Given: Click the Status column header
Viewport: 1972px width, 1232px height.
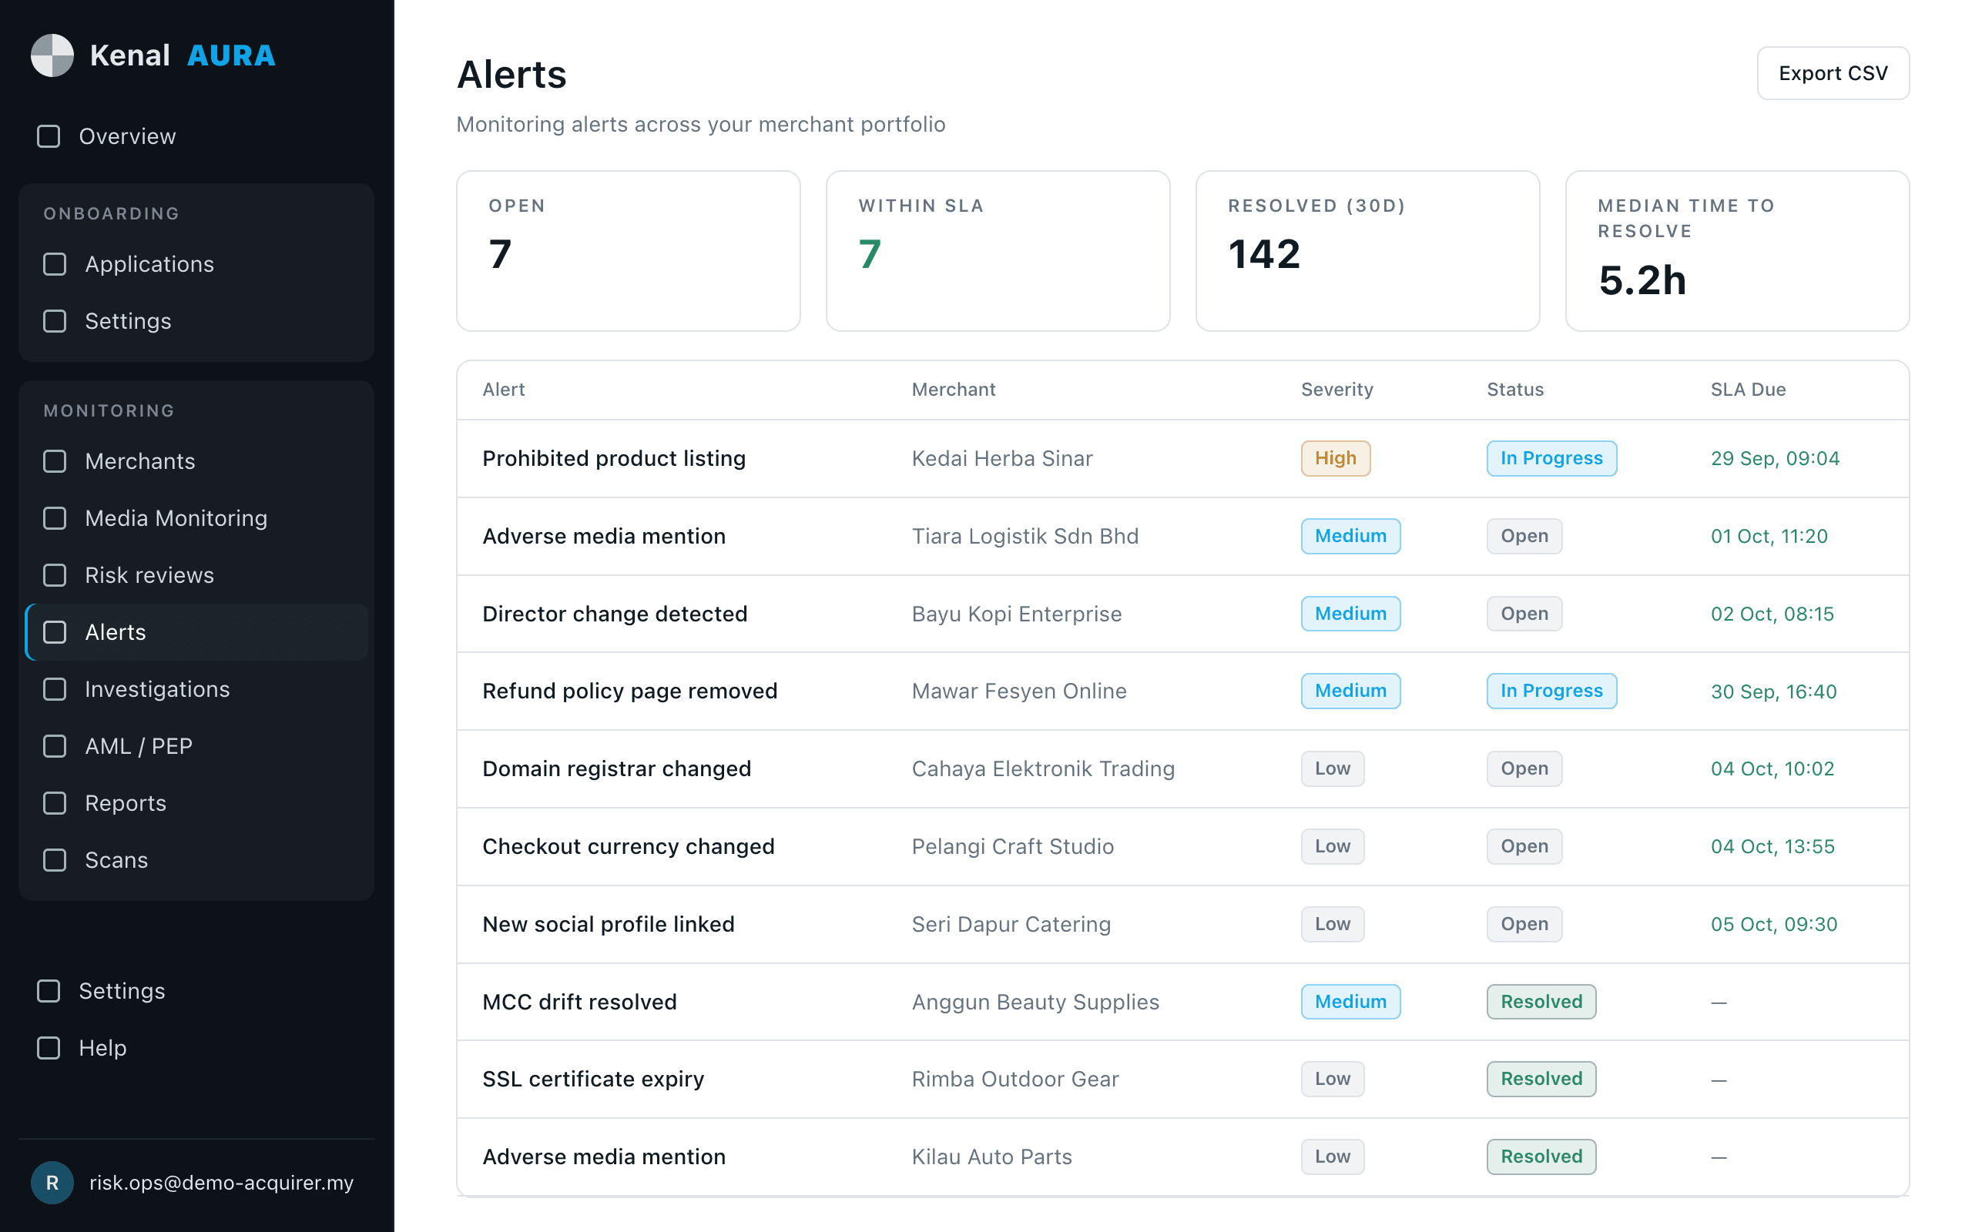Looking at the screenshot, I should [1515, 390].
